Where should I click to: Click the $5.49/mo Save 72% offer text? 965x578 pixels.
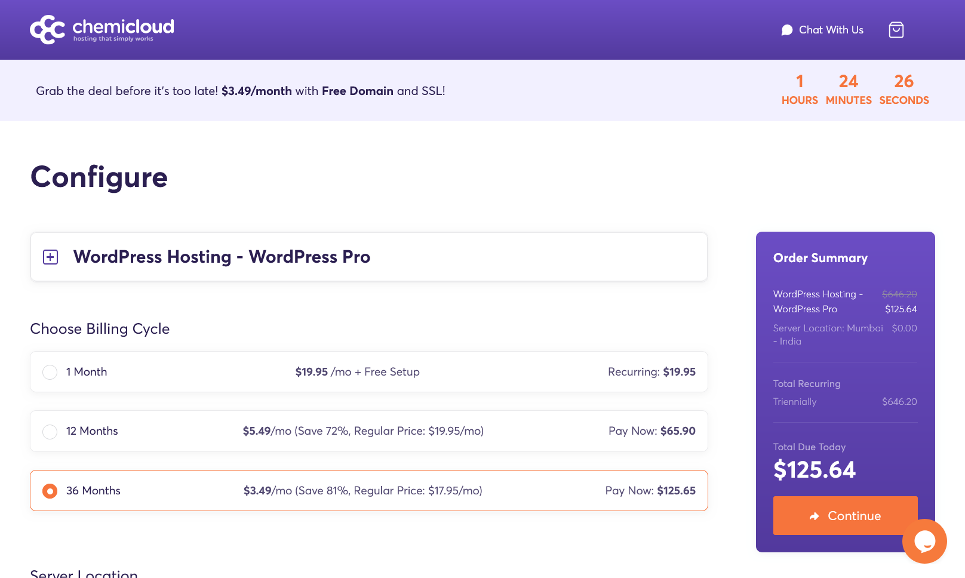(363, 431)
